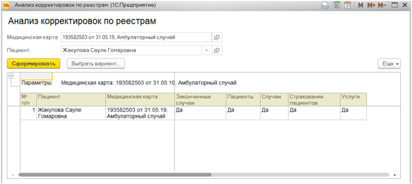Open the Еще dropdown menu

pyautogui.click(x=389, y=64)
